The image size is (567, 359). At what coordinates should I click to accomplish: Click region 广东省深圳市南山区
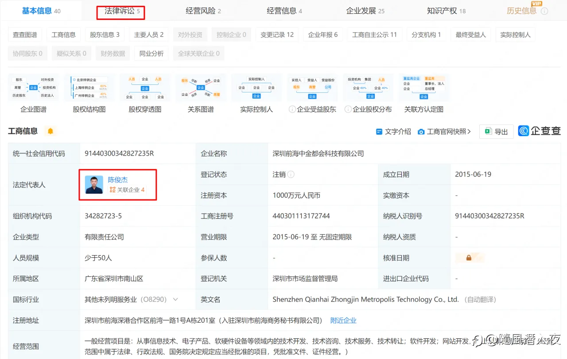[114, 279]
